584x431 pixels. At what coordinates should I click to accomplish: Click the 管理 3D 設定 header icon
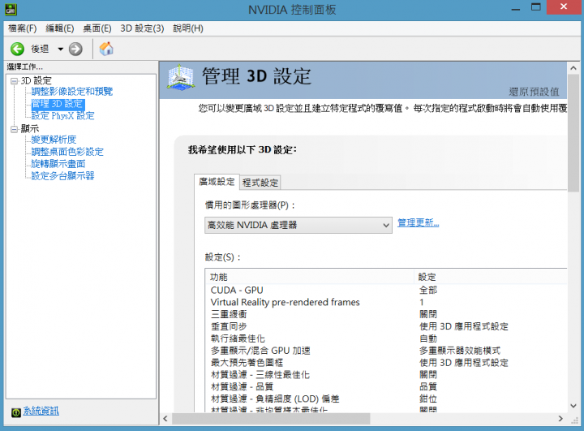tap(181, 78)
